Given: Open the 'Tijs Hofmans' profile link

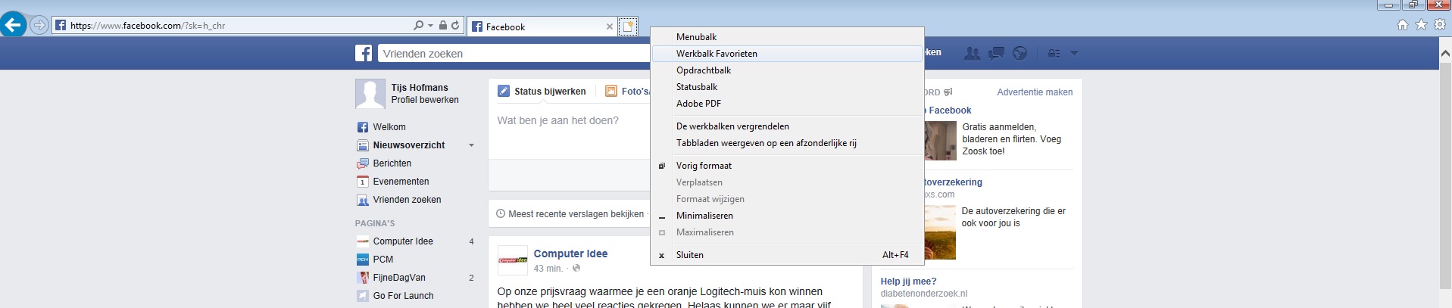Looking at the screenshot, I should tap(420, 88).
